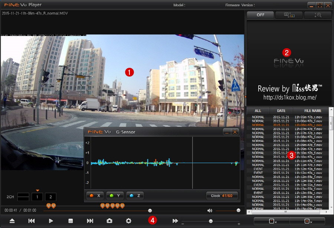Image resolution: width=334 pixels, height=228 pixels.
Task: Select event file 11h-12m-43s_f.mov
Action: point(288,169)
